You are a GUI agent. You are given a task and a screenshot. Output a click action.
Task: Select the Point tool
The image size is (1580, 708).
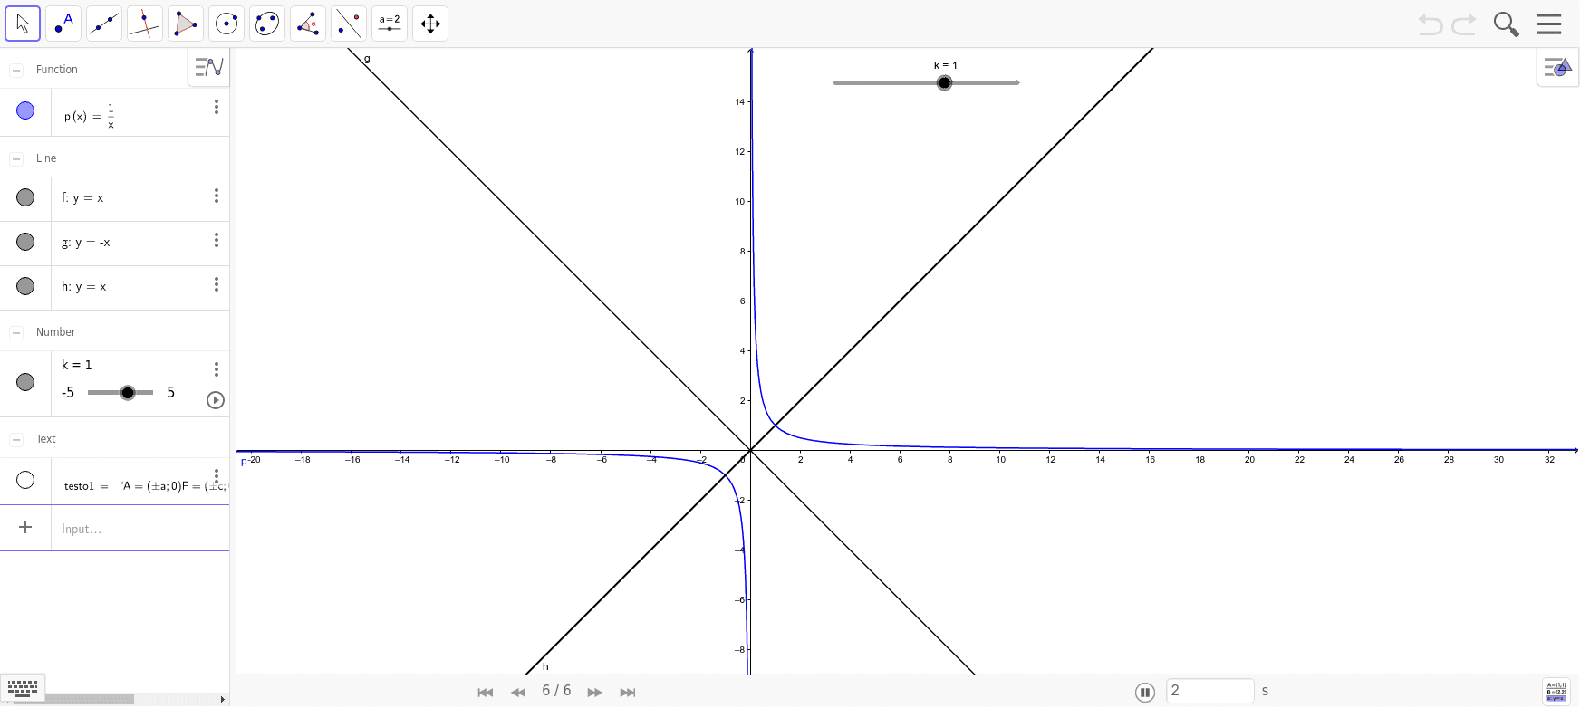pos(63,24)
